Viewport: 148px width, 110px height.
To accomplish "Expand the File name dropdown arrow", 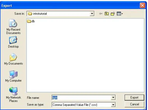I will click(113, 97).
